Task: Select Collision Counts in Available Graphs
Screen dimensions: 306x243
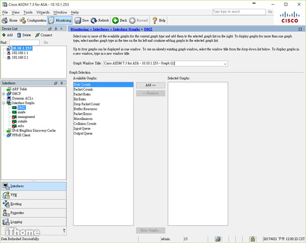Action: click(x=103, y=124)
